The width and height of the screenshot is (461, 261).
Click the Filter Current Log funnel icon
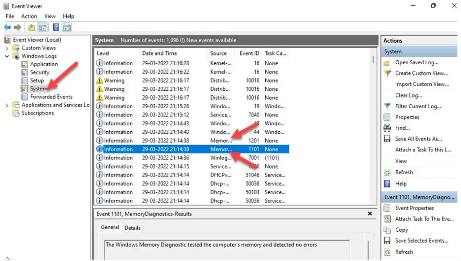(387, 106)
